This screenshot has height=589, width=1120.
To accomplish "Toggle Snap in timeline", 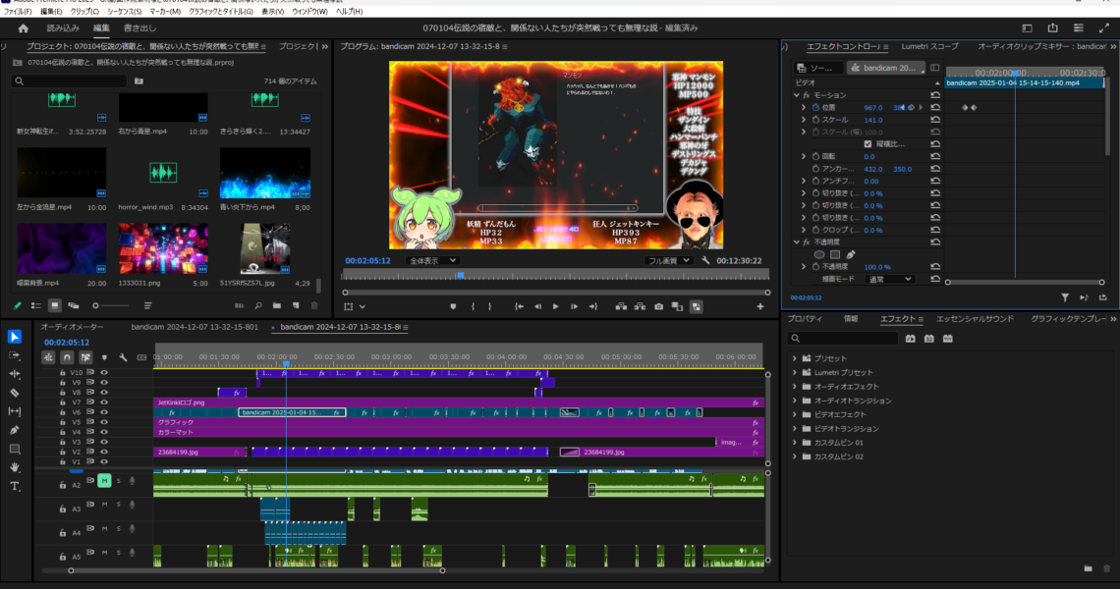I will pos(67,357).
